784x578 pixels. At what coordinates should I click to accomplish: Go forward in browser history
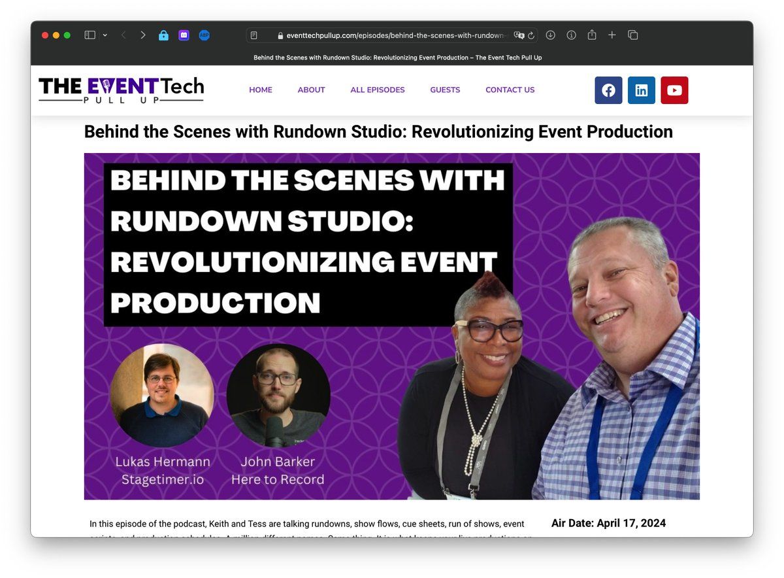click(x=142, y=35)
